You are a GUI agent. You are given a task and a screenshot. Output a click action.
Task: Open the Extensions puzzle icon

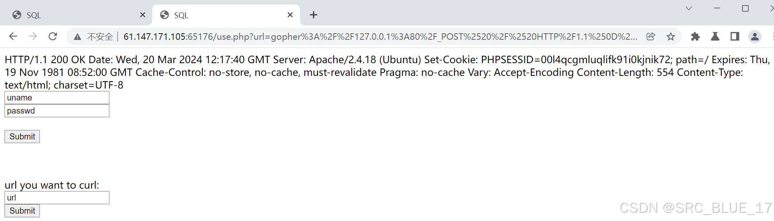695,36
